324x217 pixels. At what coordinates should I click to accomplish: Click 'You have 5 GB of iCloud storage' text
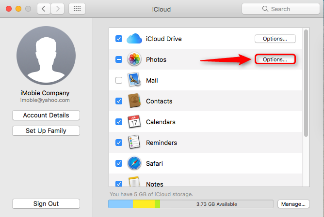tap(151, 194)
